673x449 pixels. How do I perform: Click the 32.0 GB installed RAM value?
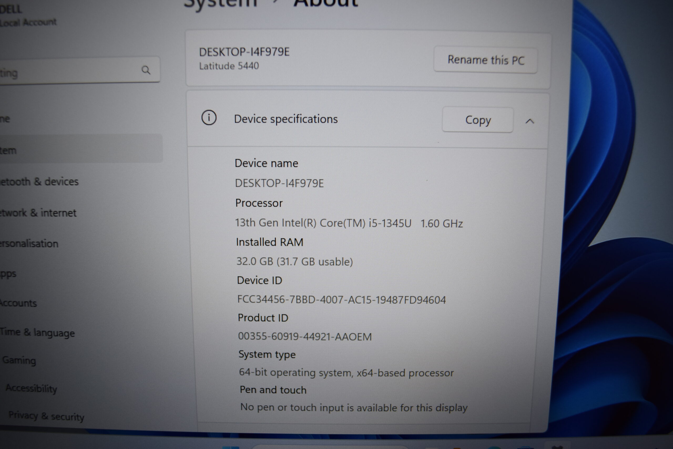(x=294, y=261)
